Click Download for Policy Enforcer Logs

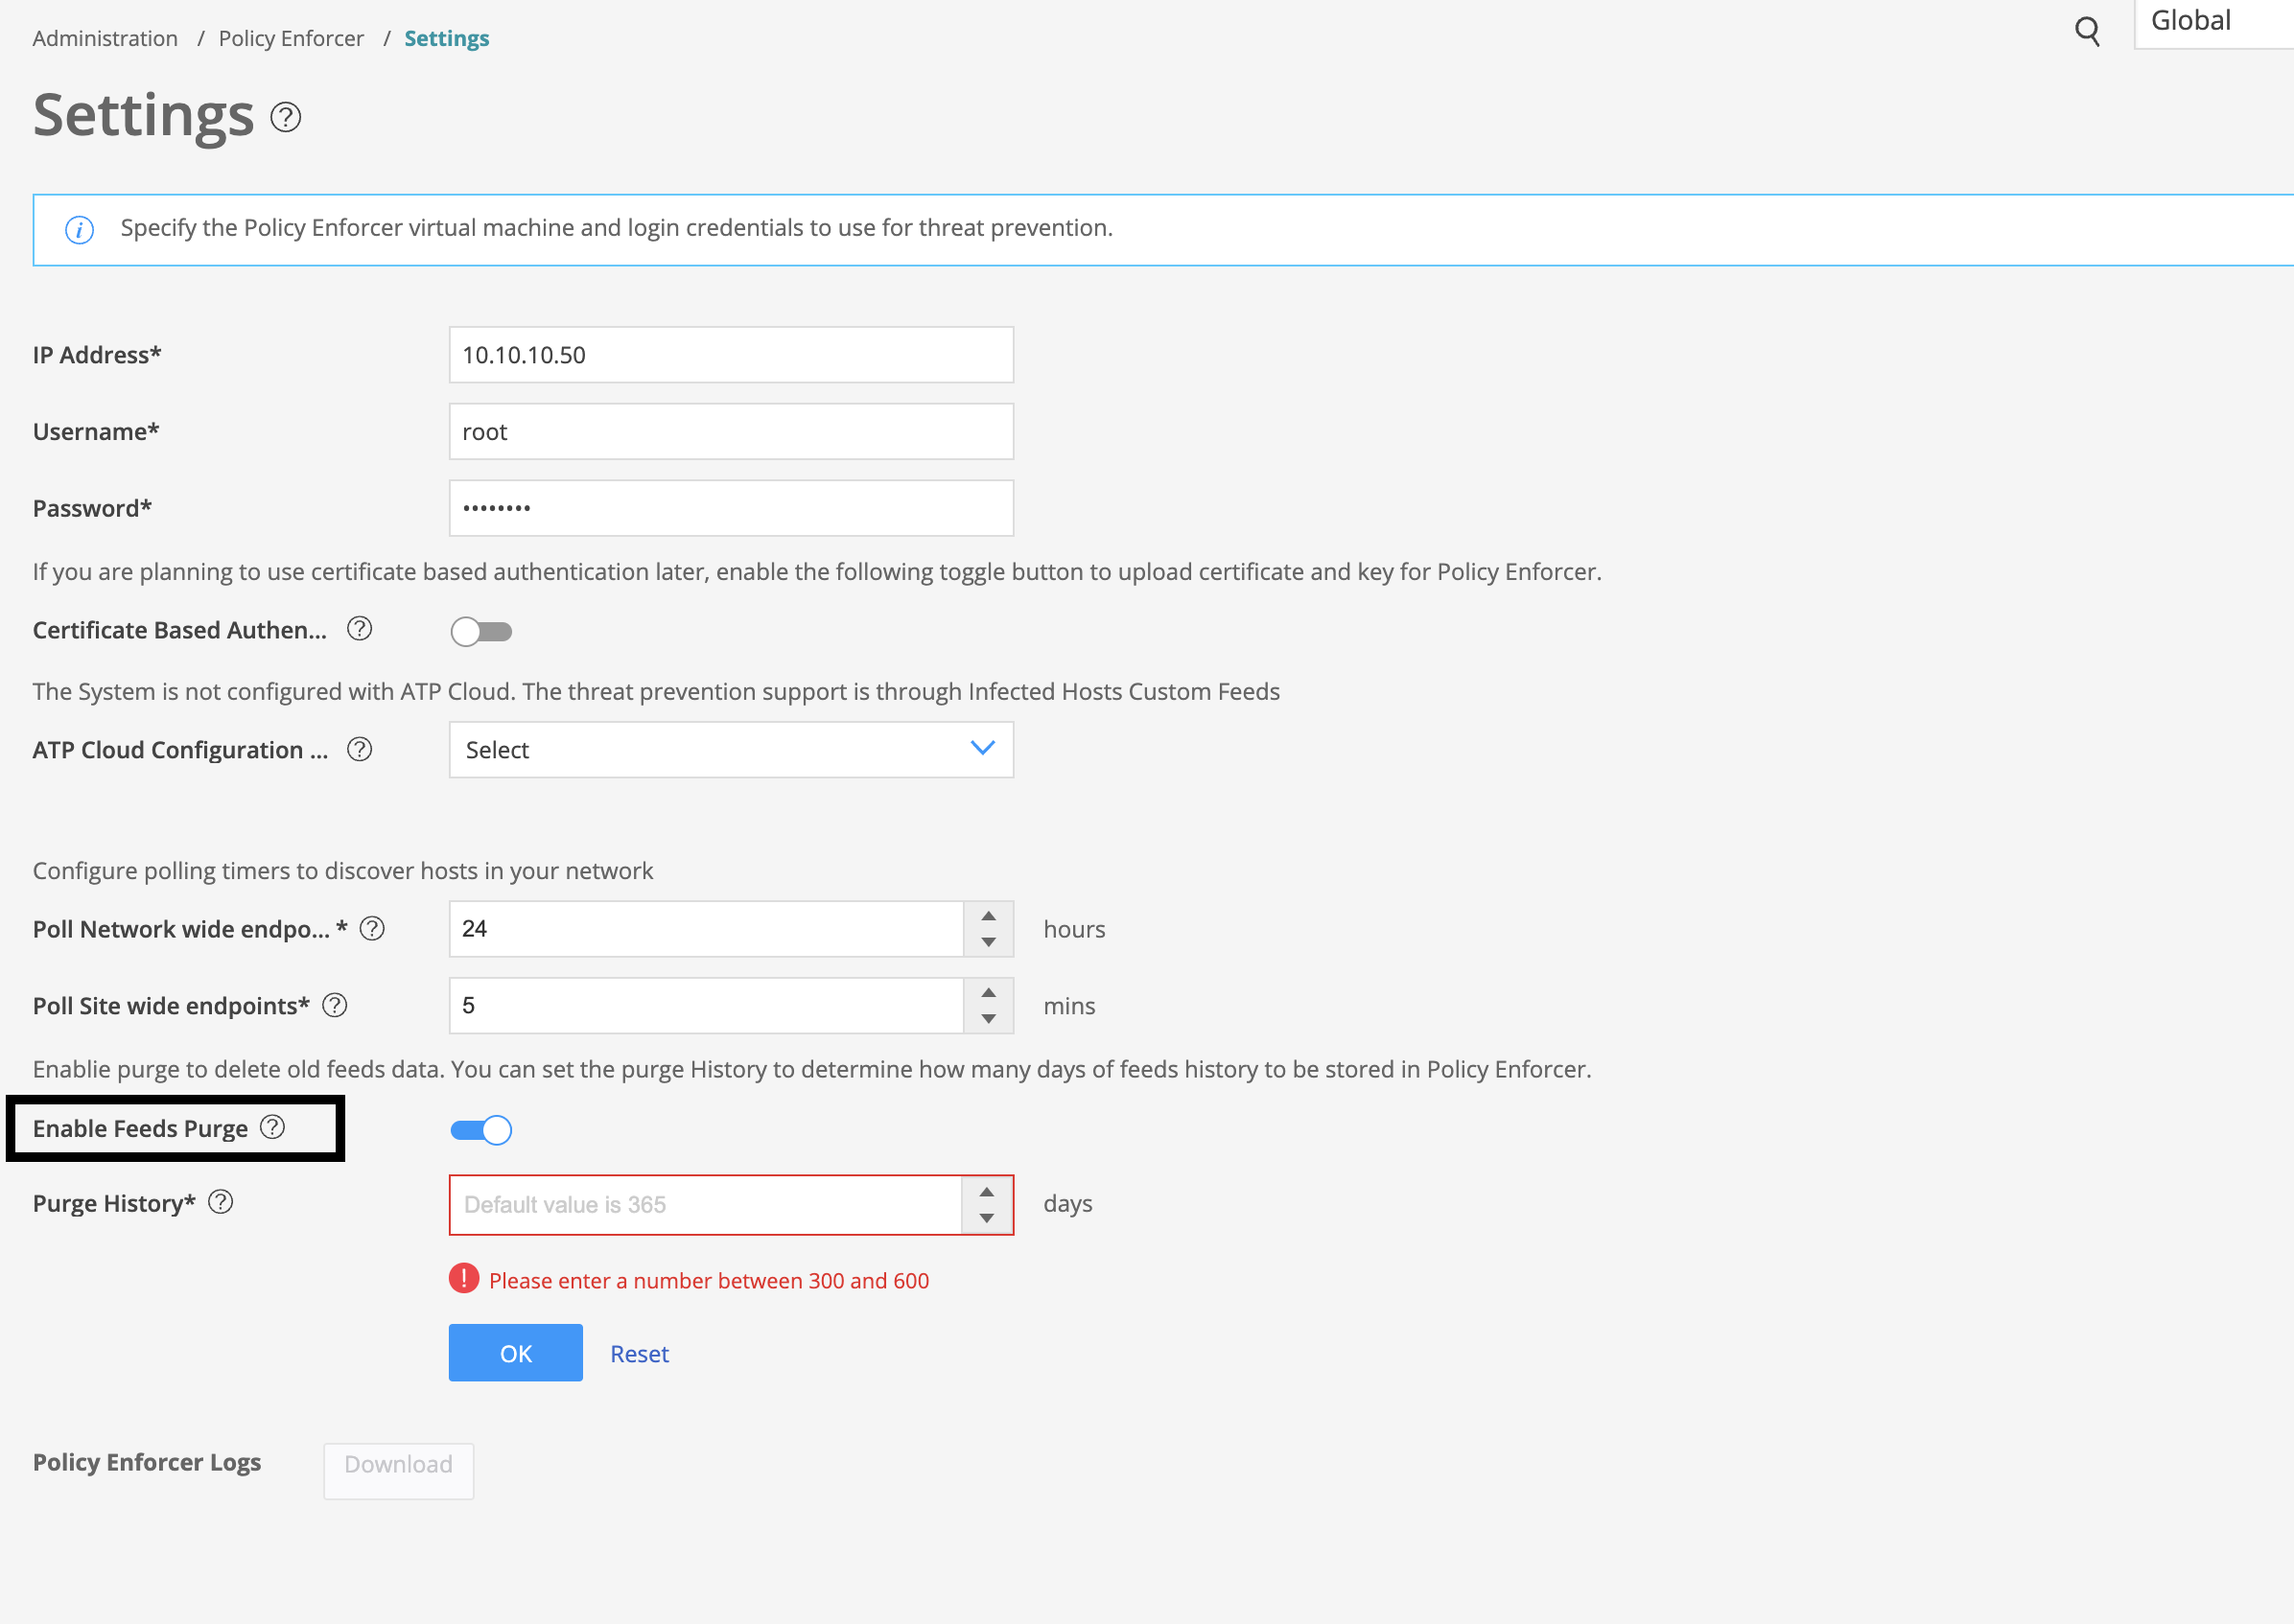(x=398, y=1469)
